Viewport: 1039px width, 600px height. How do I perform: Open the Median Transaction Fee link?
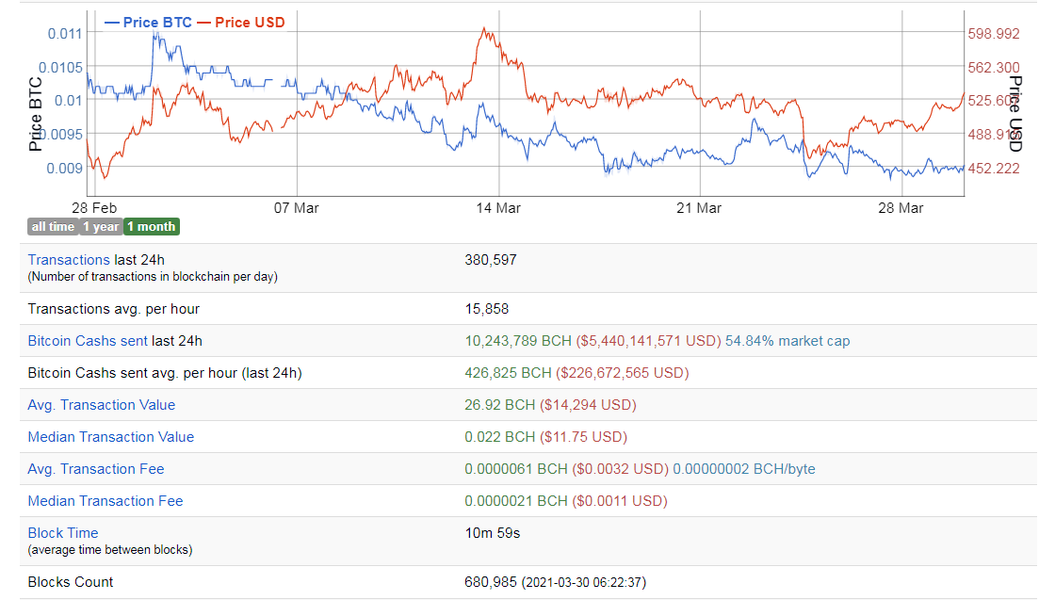click(x=106, y=501)
